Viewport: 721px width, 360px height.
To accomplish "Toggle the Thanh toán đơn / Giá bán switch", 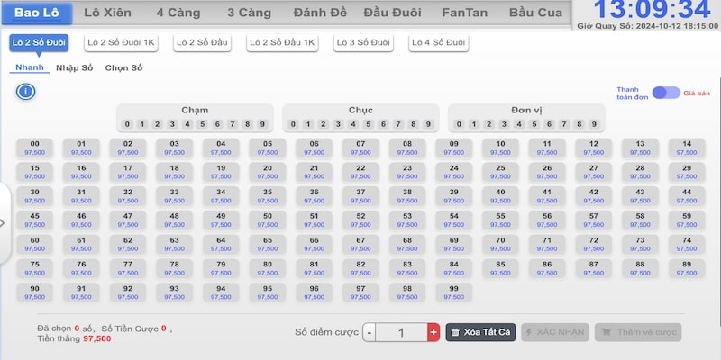I will 666,93.
